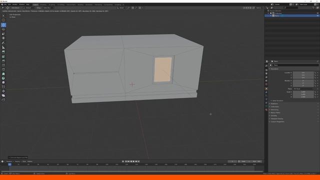The height and width of the screenshot is (180, 320).
Task: Jump to the timeline start frame
Action: [126, 161]
